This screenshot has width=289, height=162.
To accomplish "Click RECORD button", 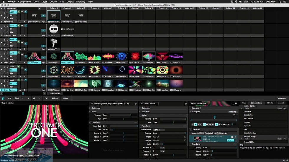I will coord(282,98).
